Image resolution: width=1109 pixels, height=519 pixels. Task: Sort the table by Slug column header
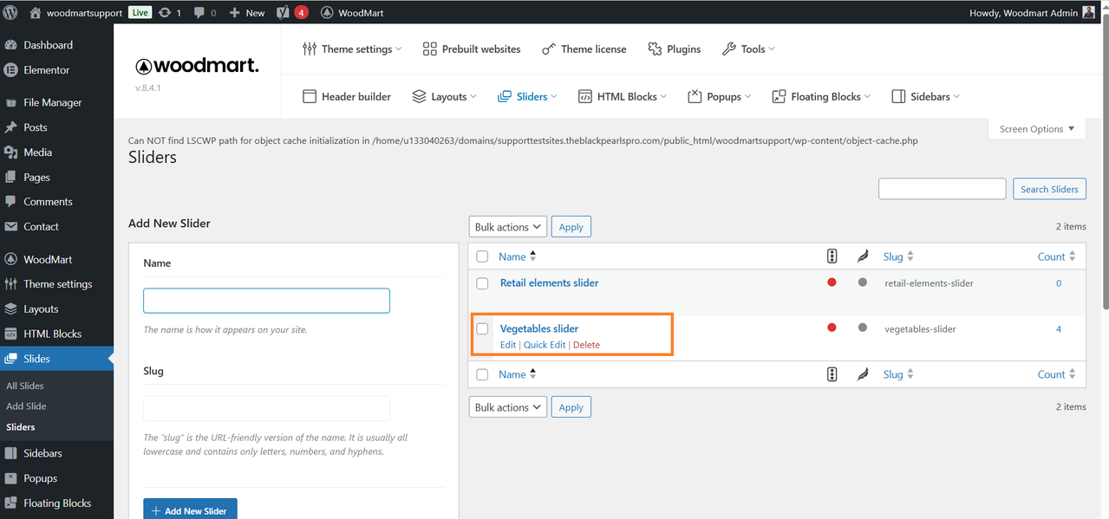[x=898, y=256]
